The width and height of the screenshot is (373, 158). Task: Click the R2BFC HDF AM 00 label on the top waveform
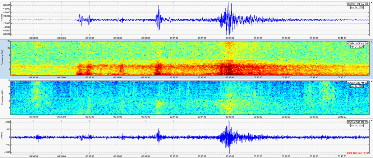357,4
